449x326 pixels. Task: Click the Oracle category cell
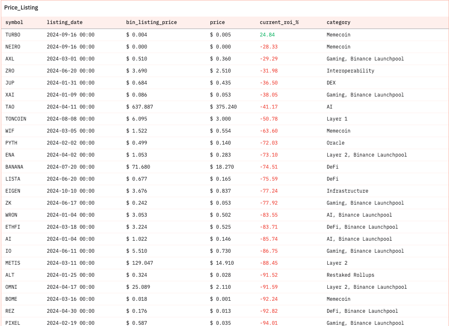point(336,143)
